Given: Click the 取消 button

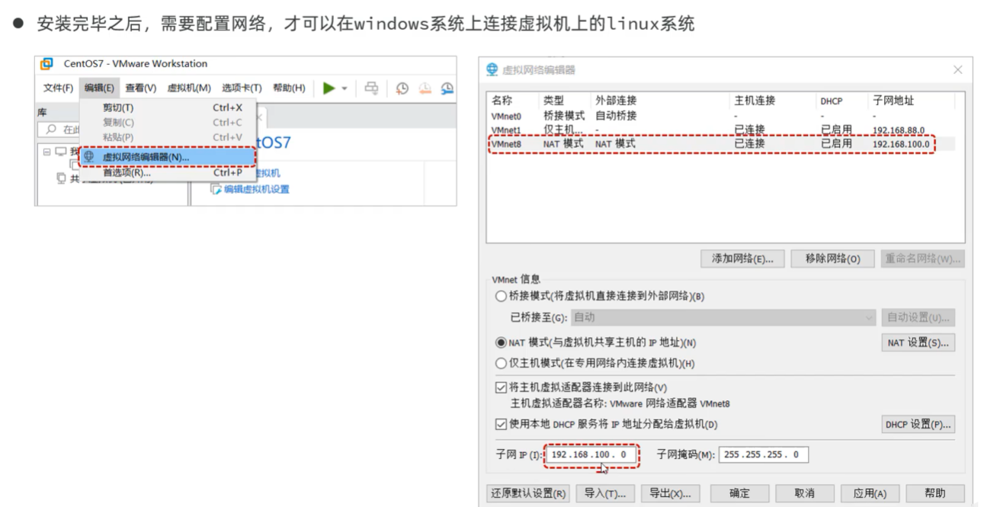Looking at the screenshot, I should (x=805, y=493).
